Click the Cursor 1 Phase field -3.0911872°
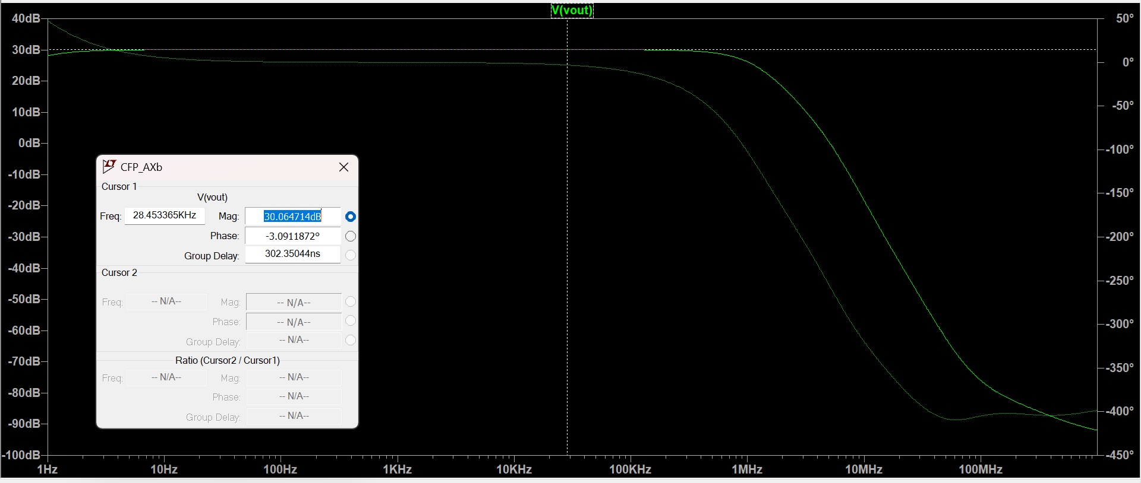This screenshot has height=483, width=1141. pos(293,236)
